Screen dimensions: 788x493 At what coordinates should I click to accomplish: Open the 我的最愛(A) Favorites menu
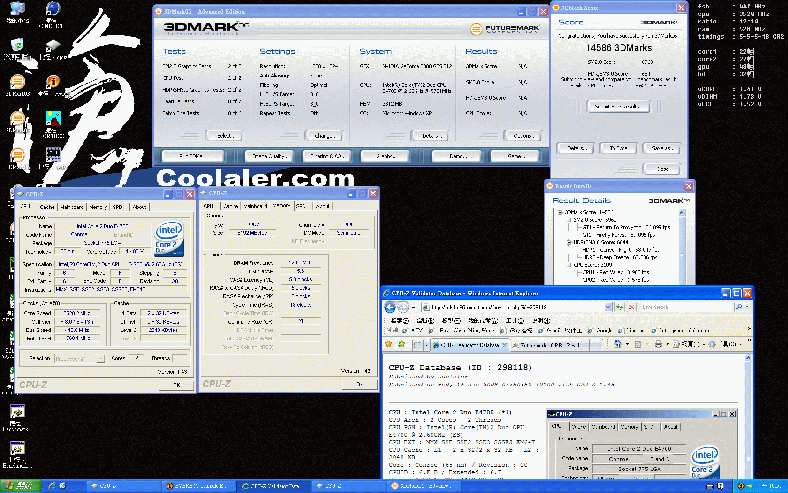[x=483, y=321]
